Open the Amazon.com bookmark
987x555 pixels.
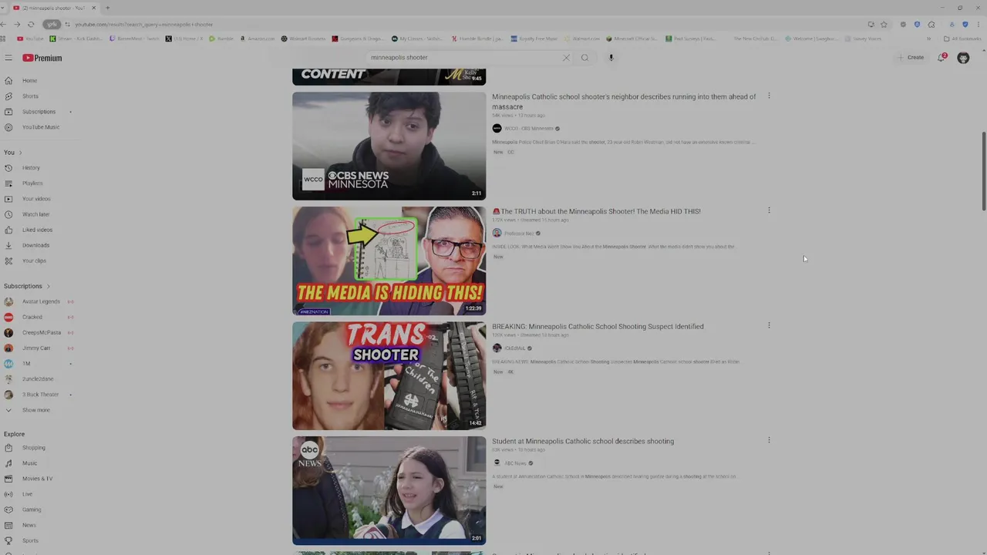click(258, 39)
